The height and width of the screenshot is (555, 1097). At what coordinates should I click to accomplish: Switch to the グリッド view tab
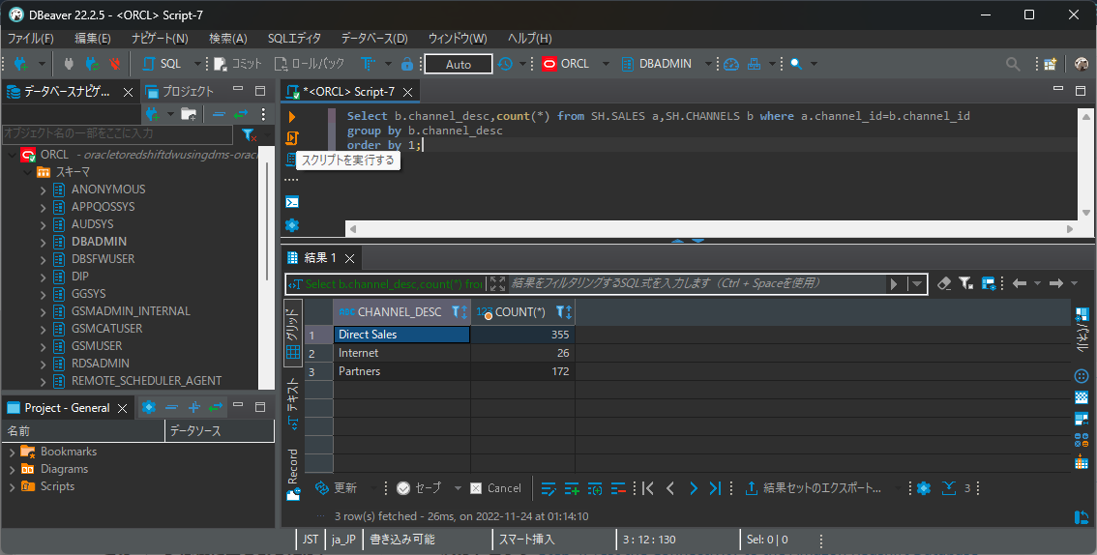[x=292, y=332]
